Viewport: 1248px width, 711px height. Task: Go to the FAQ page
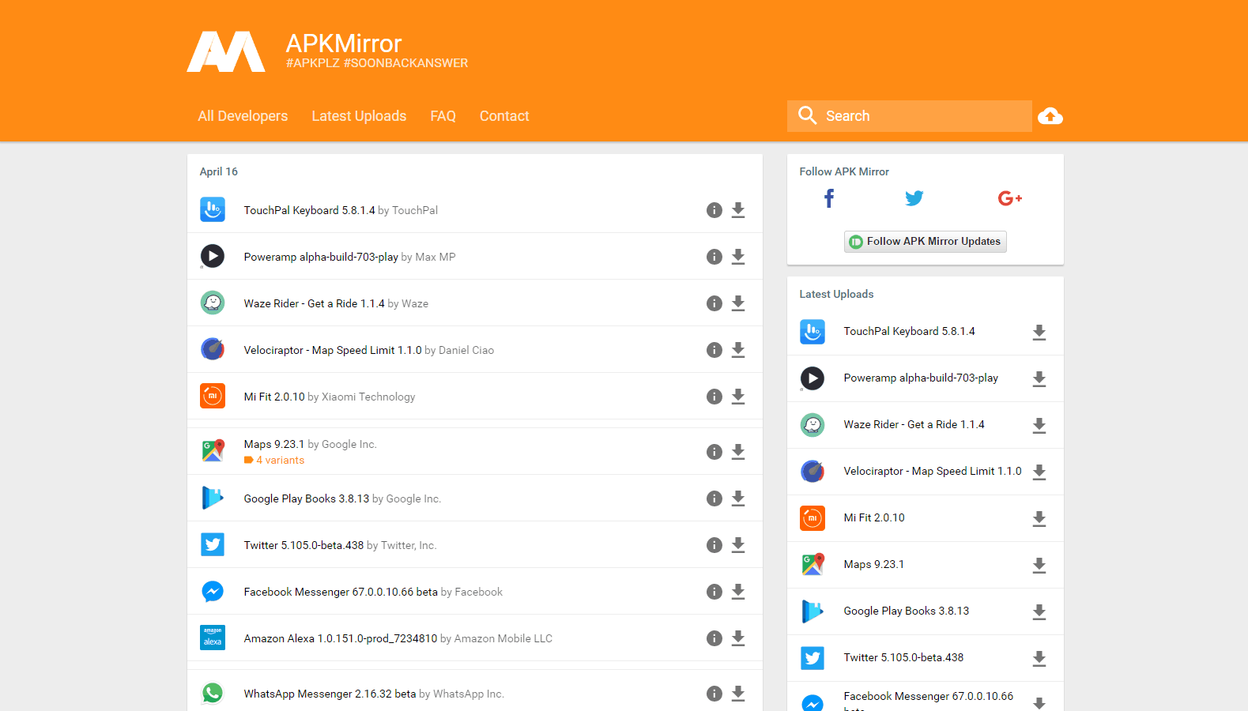coord(443,116)
